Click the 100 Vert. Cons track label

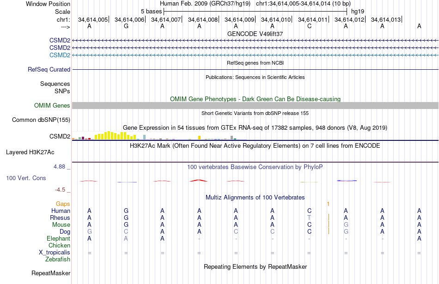(x=26, y=178)
